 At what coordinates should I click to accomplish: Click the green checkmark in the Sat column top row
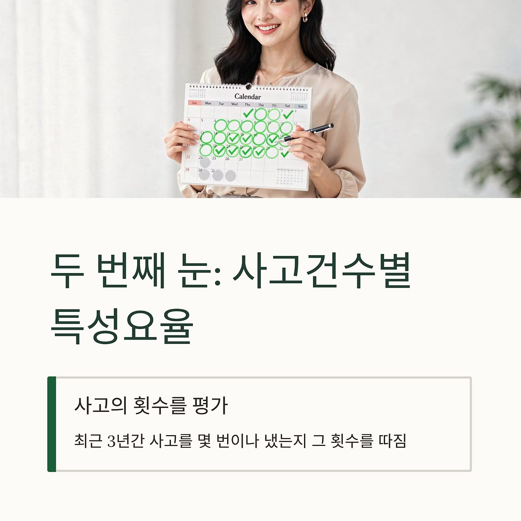(288, 114)
